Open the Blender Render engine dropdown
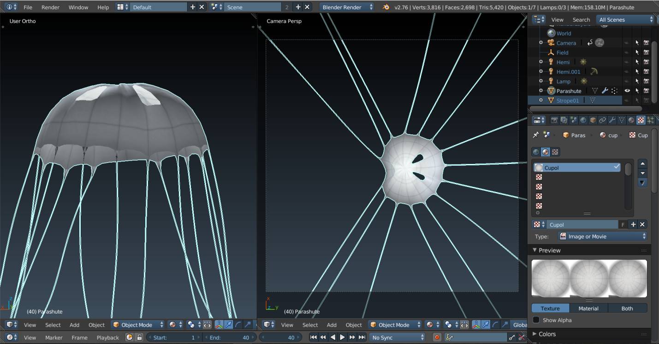659x344 pixels. [x=347, y=7]
